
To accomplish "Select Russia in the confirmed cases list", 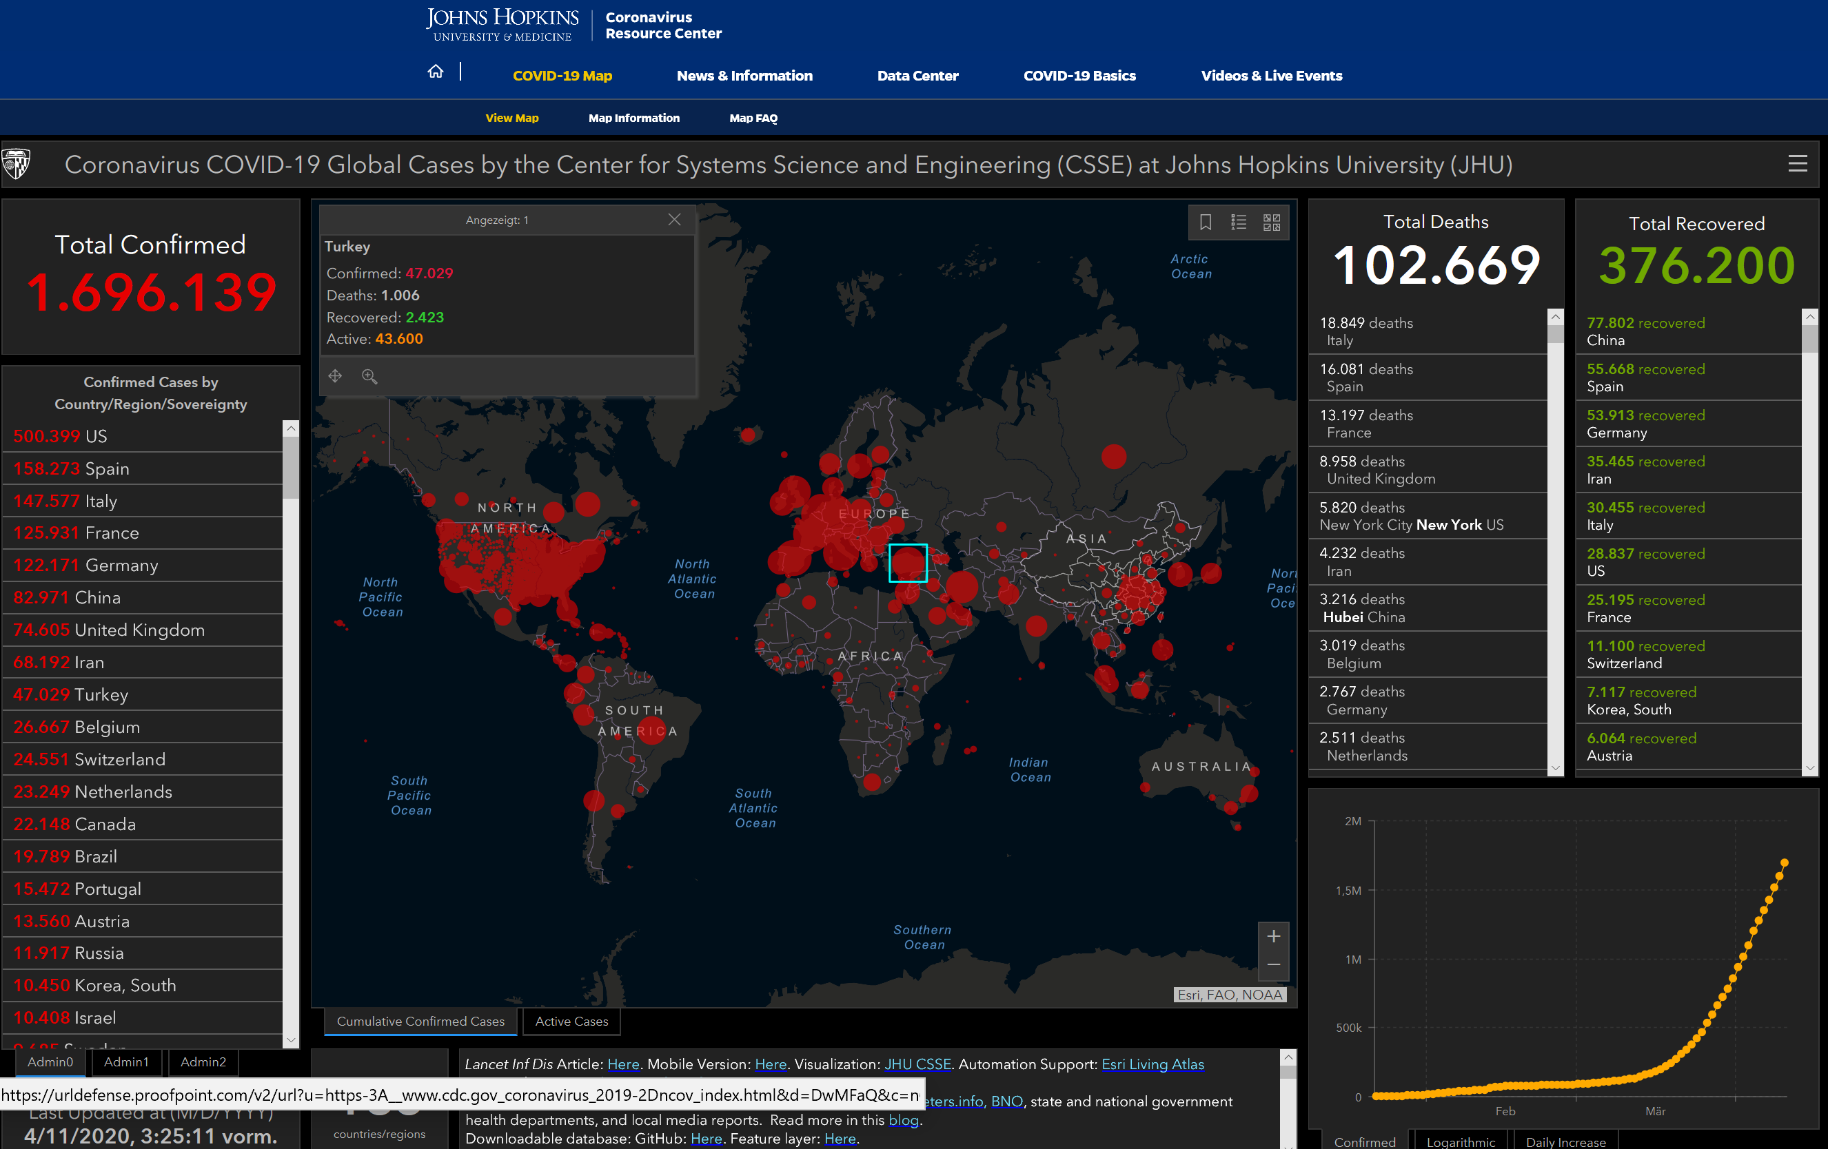I will tap(143, 953).
